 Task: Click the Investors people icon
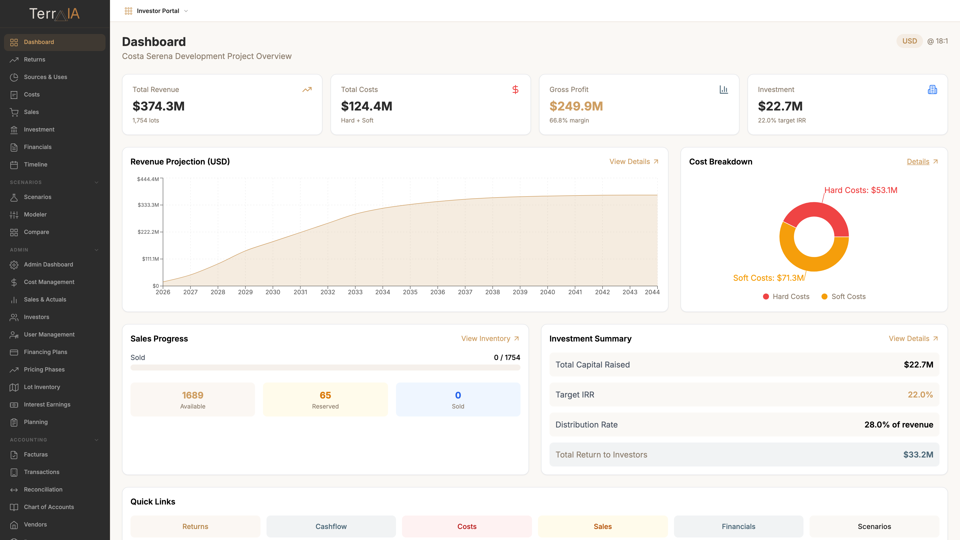pos(14,317)
